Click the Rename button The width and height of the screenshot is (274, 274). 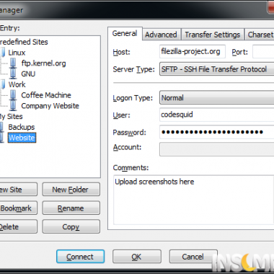tap(71, 208)
